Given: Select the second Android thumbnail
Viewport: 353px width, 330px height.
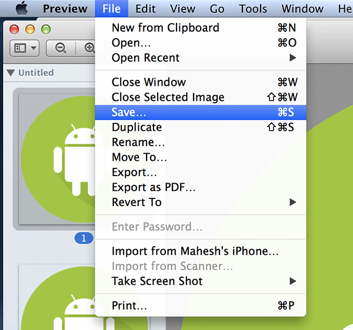Looking at the screenshot, I should [x=56, y=297].
